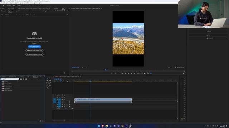
Task: Toggle the Accelerated Effects filter icon
Action: 21,79
